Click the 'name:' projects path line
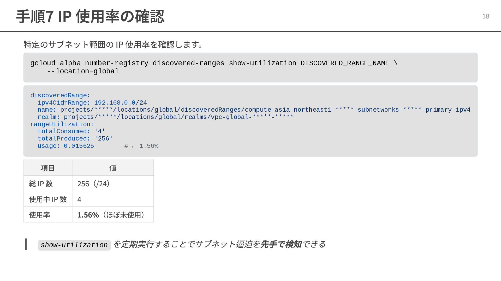Viewport: 501px width, 281px height. [x=254, y=110]
